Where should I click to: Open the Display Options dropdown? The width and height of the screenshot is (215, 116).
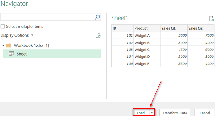(17, 35)
